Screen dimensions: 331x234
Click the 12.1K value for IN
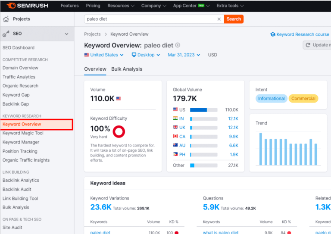(x=233, y=119)
